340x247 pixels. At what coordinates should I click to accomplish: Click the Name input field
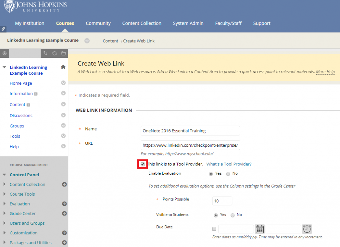(x=190, y=131)
